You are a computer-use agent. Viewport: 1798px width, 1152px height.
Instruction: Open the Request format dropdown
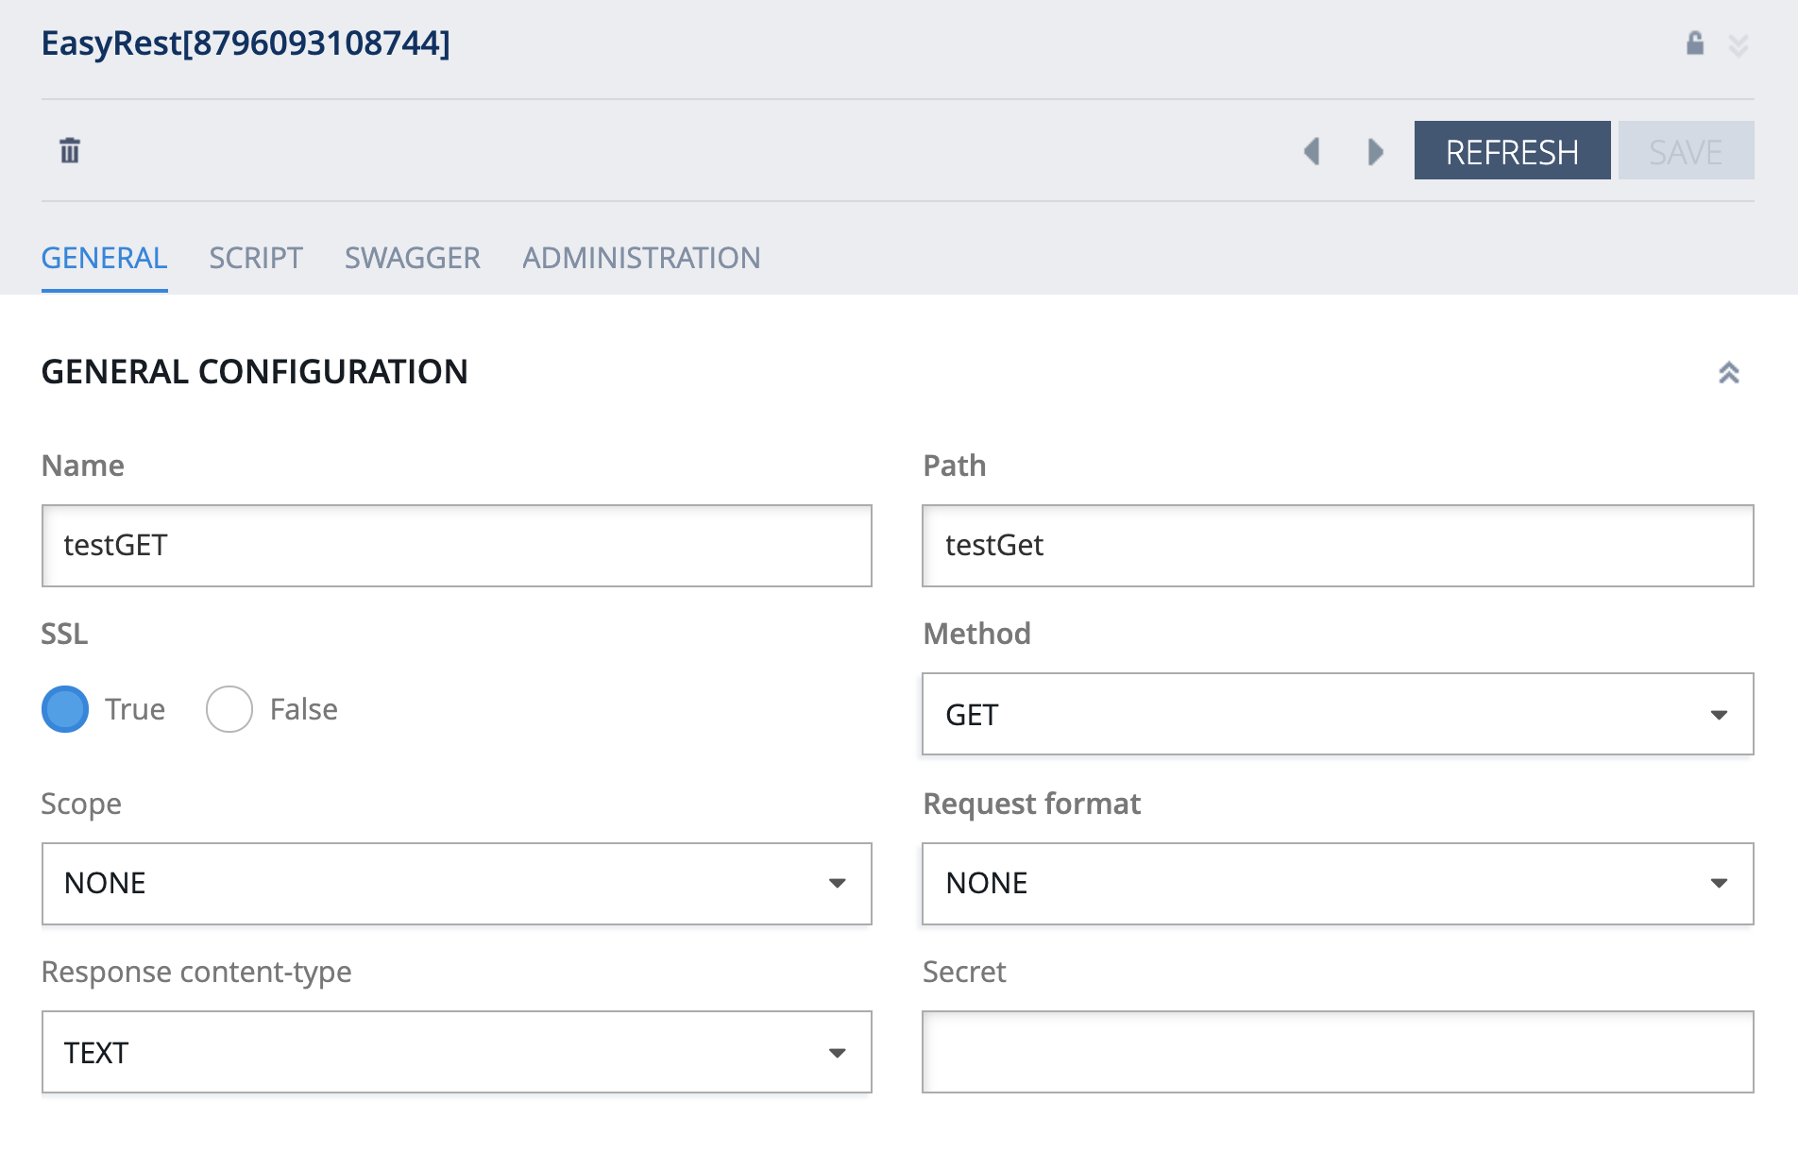click(1337, 883)
